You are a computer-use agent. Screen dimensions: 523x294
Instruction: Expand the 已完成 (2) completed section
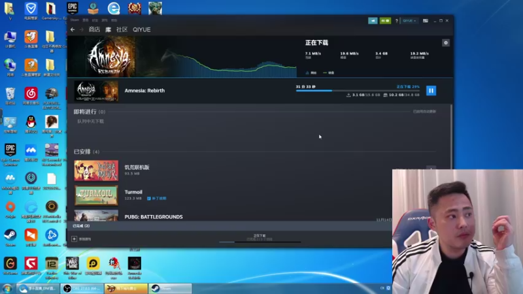[81, 226]
